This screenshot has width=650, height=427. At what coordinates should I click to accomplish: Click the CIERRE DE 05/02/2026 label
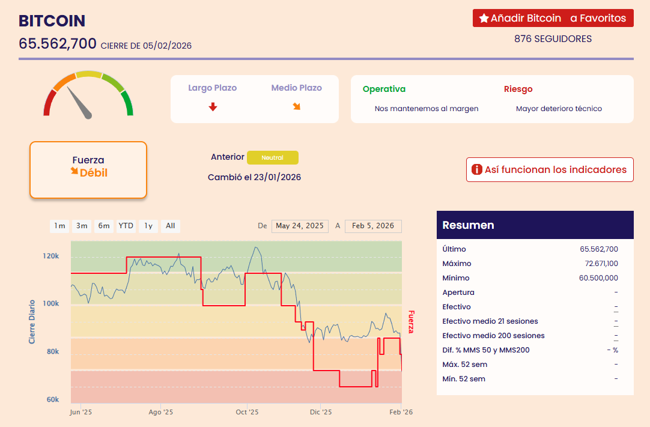point(146,46)
